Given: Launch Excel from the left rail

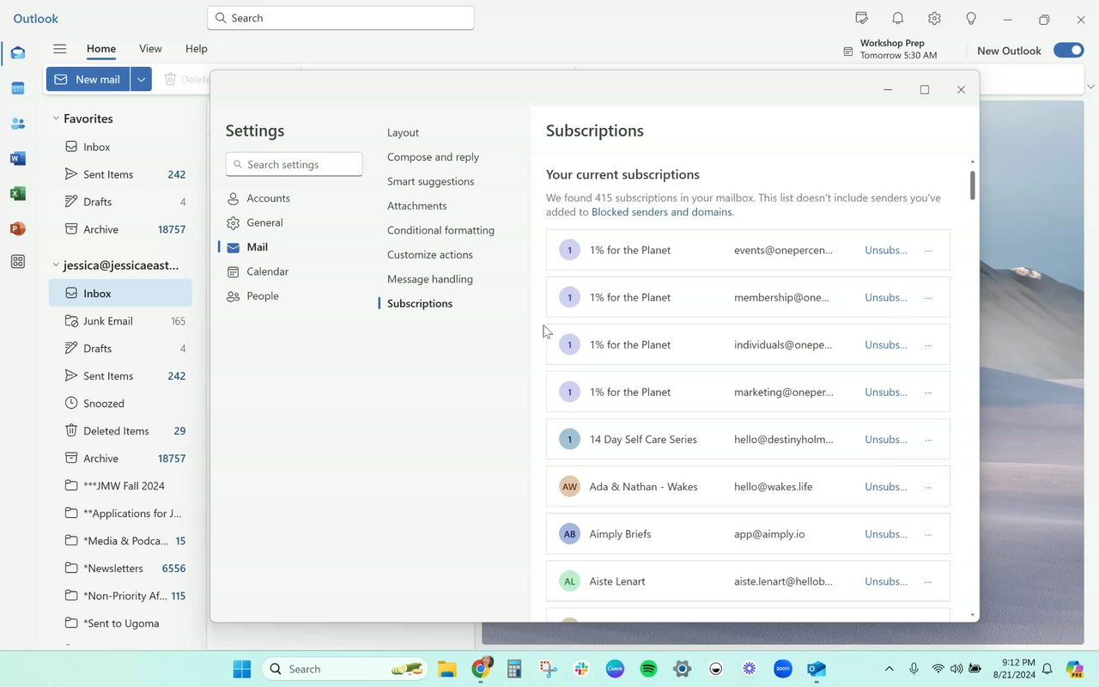Looking at the screenshot, I should click(x=17, y=194).
